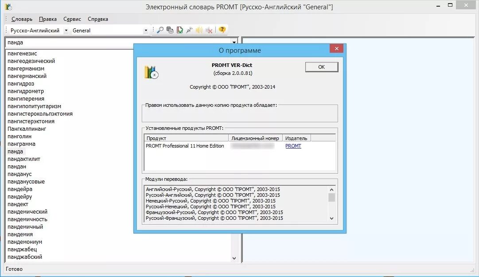Click the PROMT app icon in the title bar
Image resolution: width=479 pixels, height=277 pixels.
(x=8, y=6)
